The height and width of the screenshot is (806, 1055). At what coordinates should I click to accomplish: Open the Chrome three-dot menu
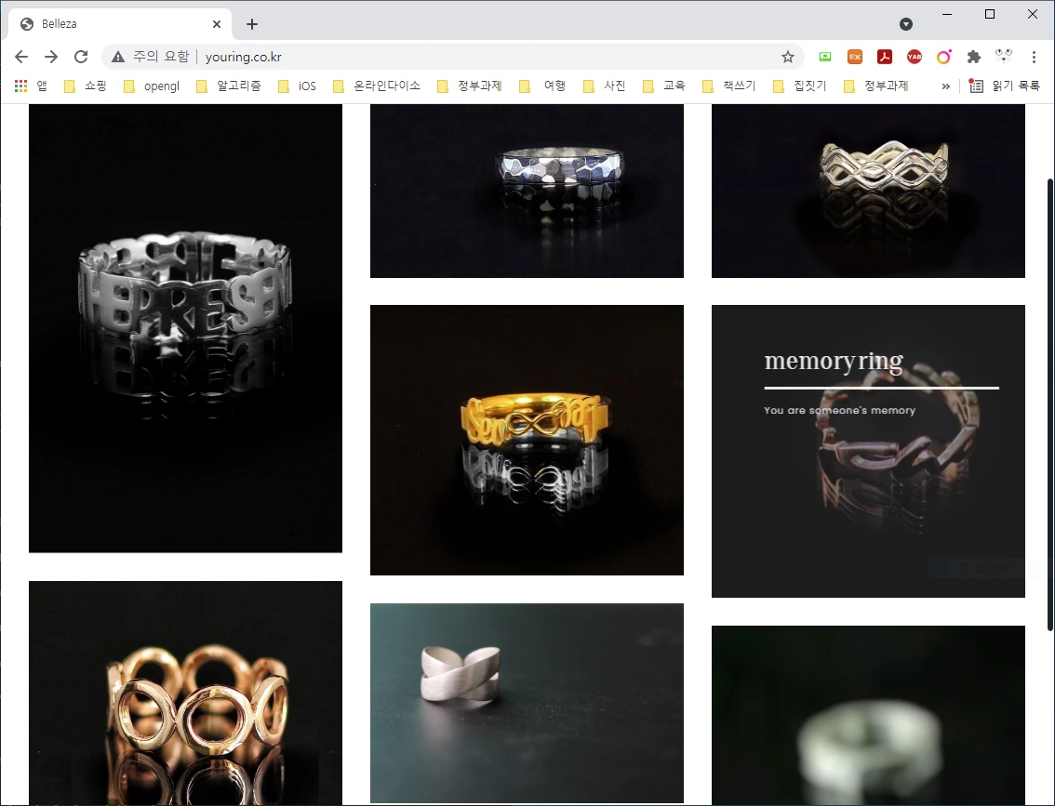(1034, 57)
